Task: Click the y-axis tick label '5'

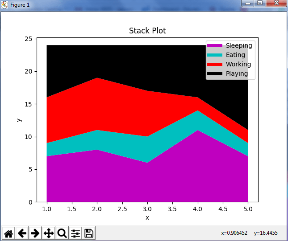Action: 30,170
